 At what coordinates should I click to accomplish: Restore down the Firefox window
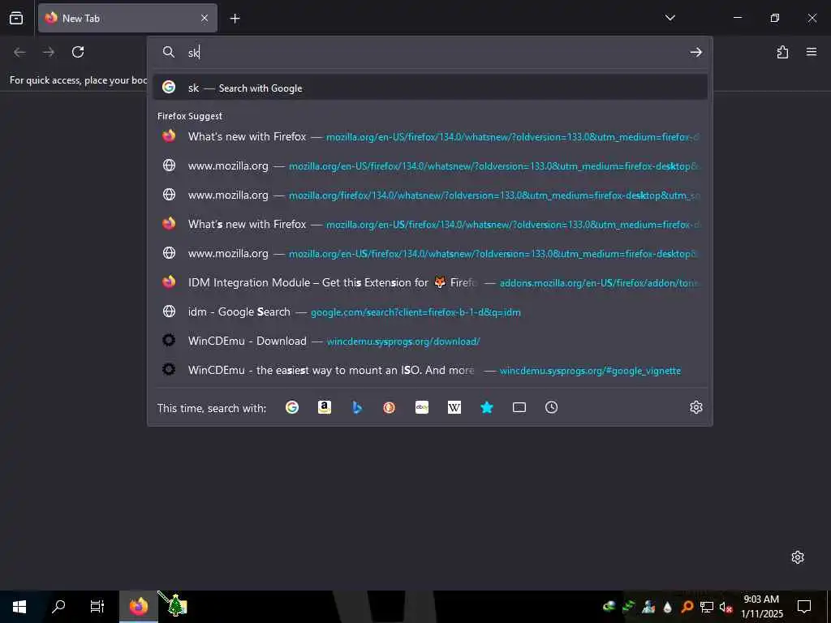pos(774,18)
